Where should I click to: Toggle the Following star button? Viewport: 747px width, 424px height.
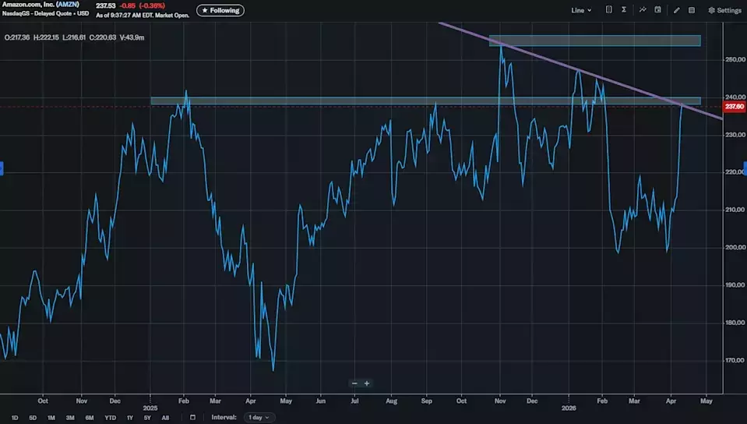pos(220,10)
